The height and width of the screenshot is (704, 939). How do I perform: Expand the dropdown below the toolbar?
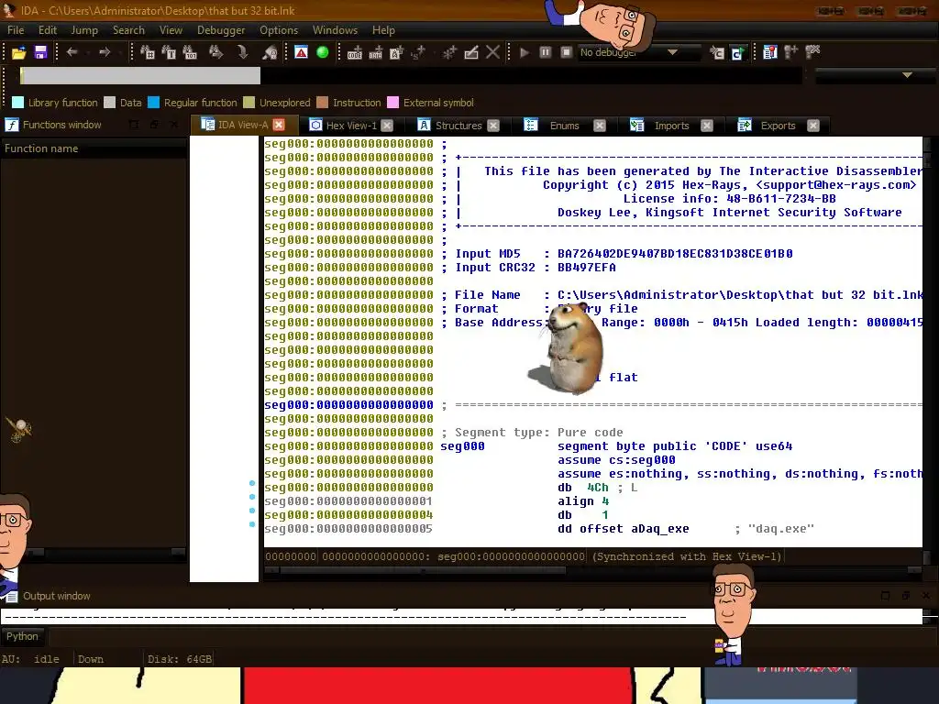click(x=907, y=75)
